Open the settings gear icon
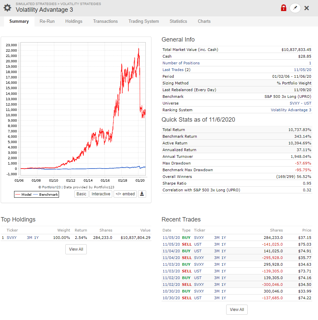The width and height of the screenshot is (318, 320). [x=7, y=8]
